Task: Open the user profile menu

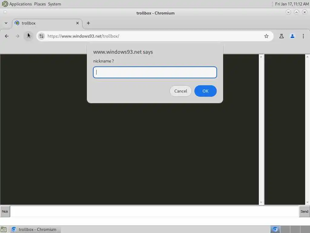Action: pos(292,36)
